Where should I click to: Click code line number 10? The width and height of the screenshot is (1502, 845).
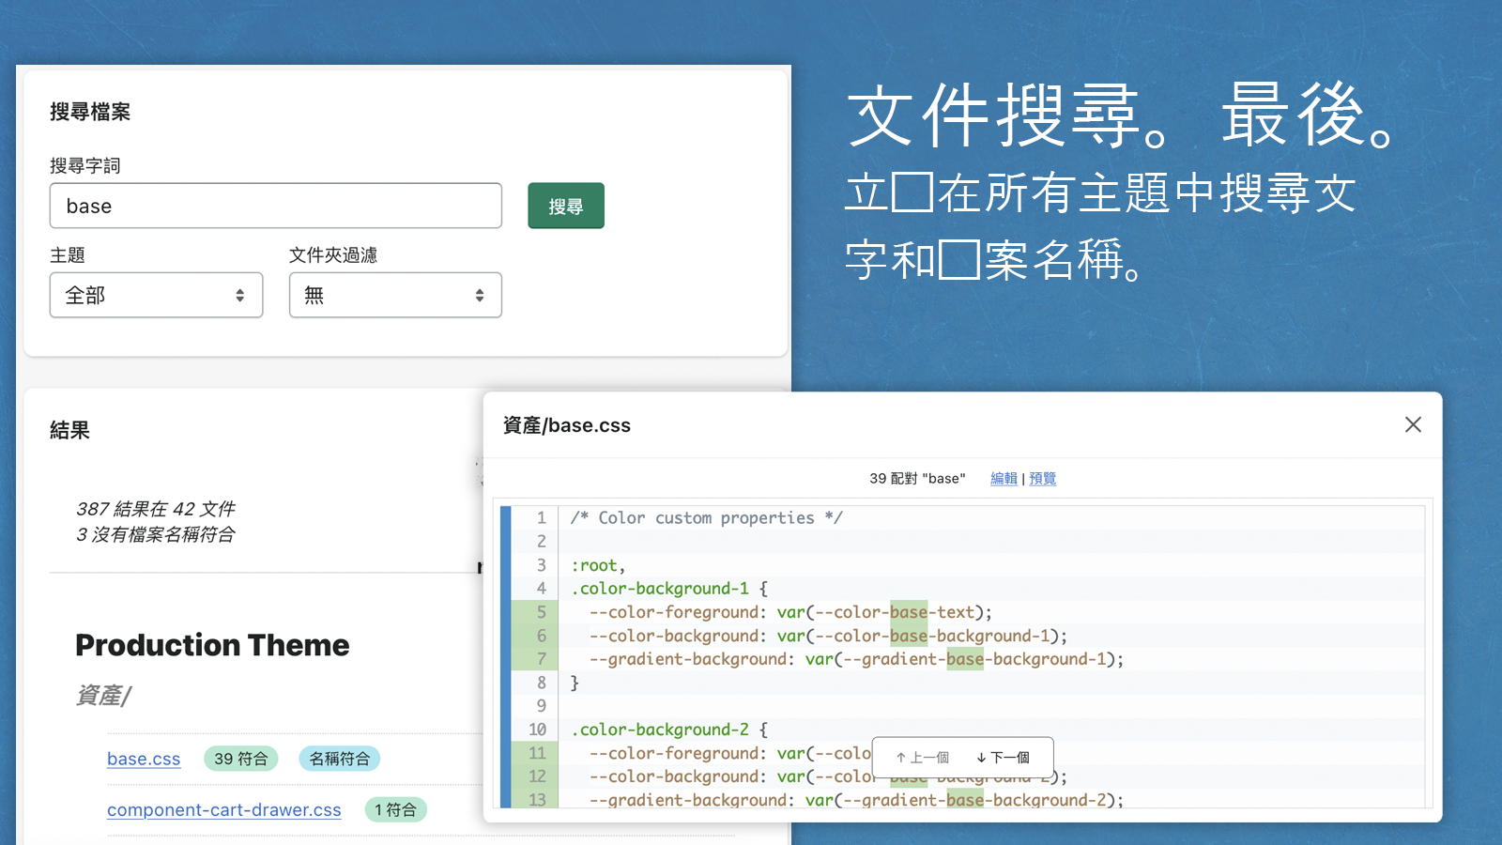(537, 730)
